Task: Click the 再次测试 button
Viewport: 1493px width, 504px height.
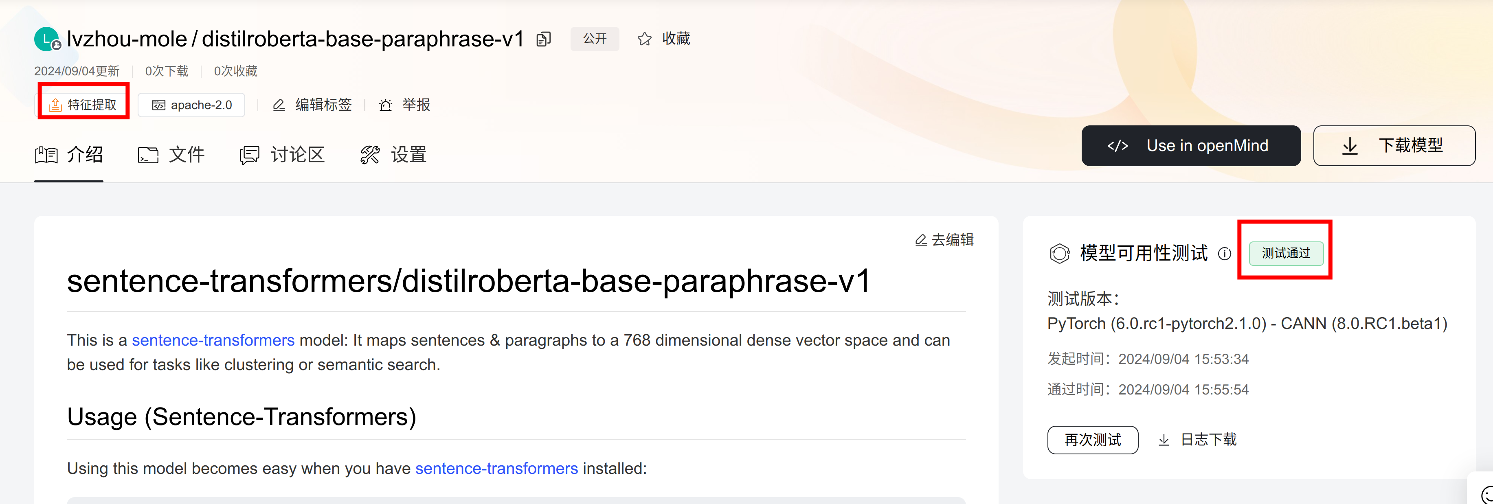Action: click(x=1093, y=440)
